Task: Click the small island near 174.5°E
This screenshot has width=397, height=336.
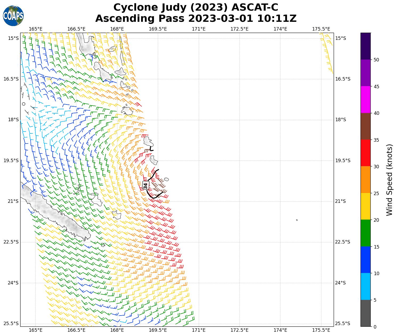Action: coord(297,220)
